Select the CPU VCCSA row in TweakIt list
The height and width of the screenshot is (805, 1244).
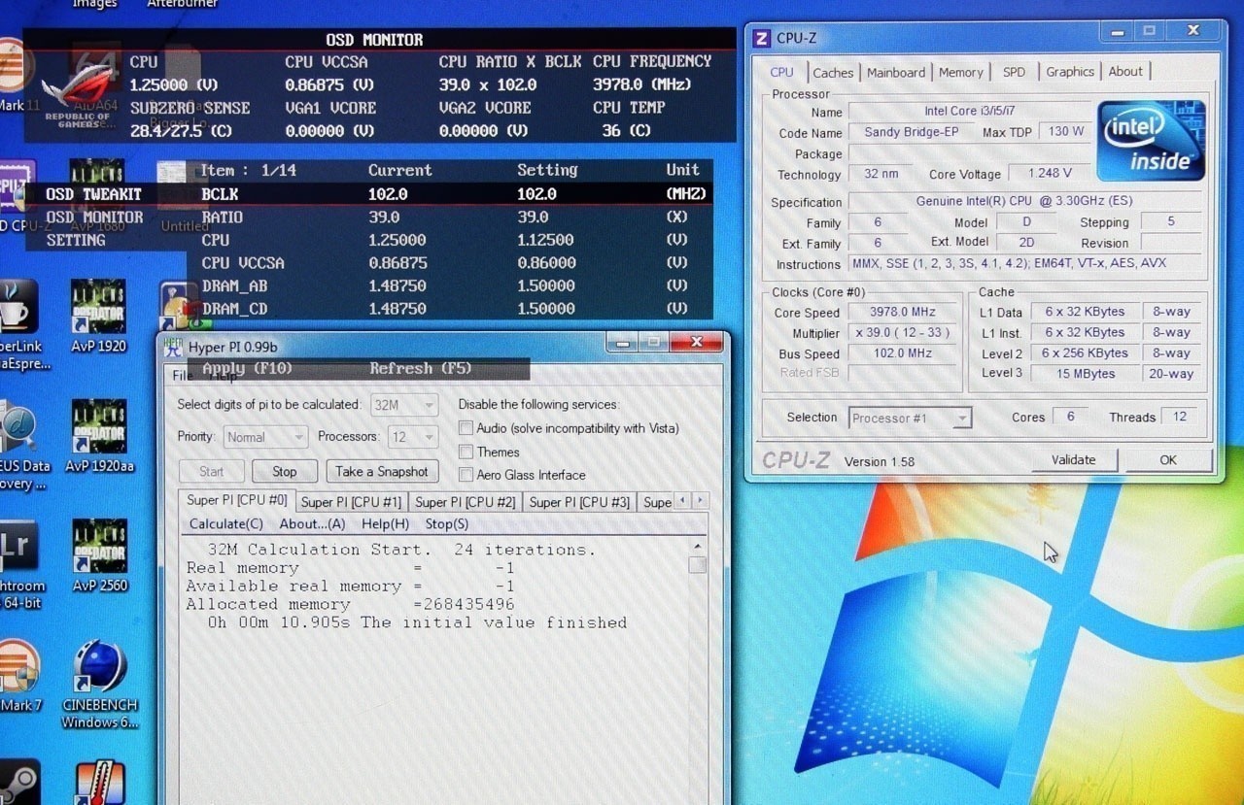click(x=450, y=262)
